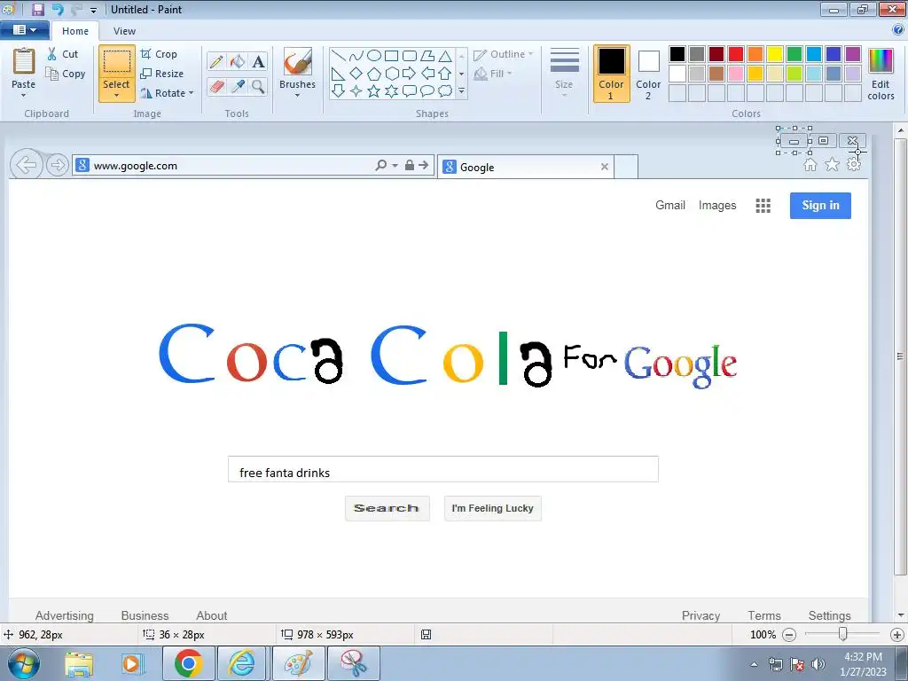Pick the Rounded rectangular callout shape
The image size is (908, 681).
(410, 91)
